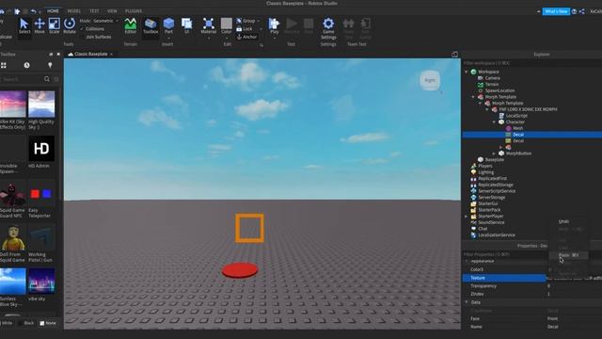The width and height of the screenshot is (602, 339).
Task: Click the Color3 property value
Action: pos(574,269)
